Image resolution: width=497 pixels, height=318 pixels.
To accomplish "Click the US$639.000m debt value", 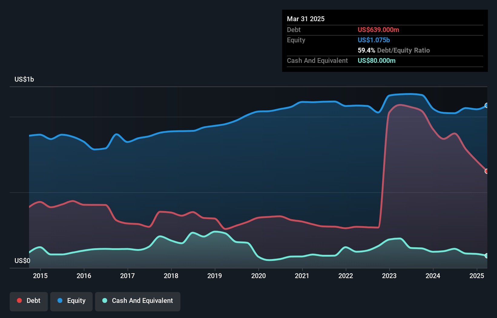I will tap(378, 30).
